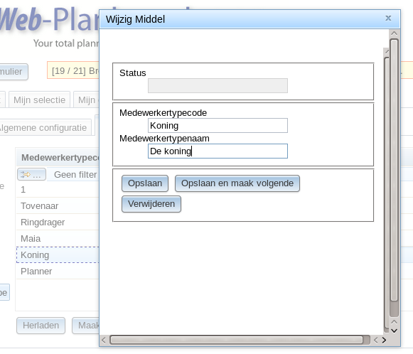Select the Maia row

tap(58, 238)
